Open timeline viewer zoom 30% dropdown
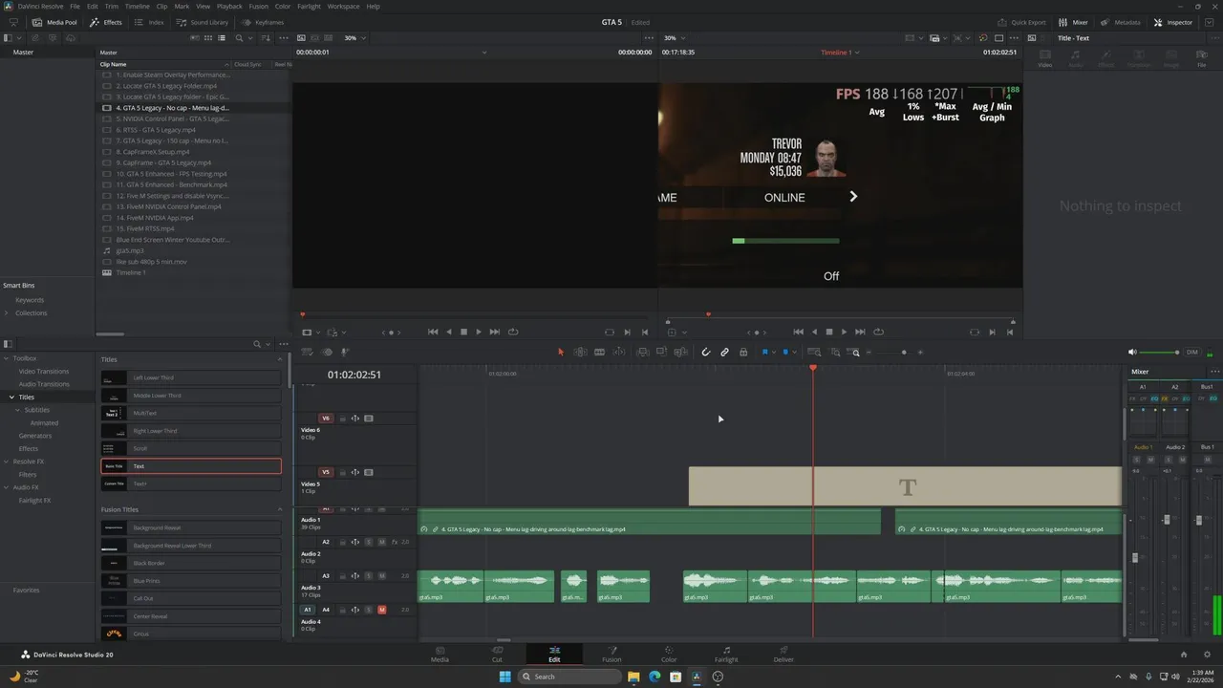This screenshot has width=1223, height=688. point(675,38)
